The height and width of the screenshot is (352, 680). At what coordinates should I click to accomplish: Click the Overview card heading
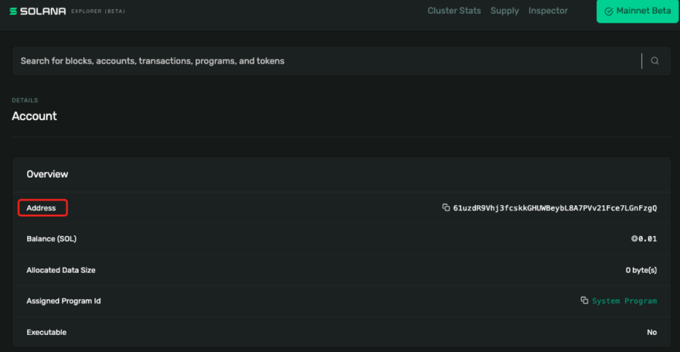(47, 174)
